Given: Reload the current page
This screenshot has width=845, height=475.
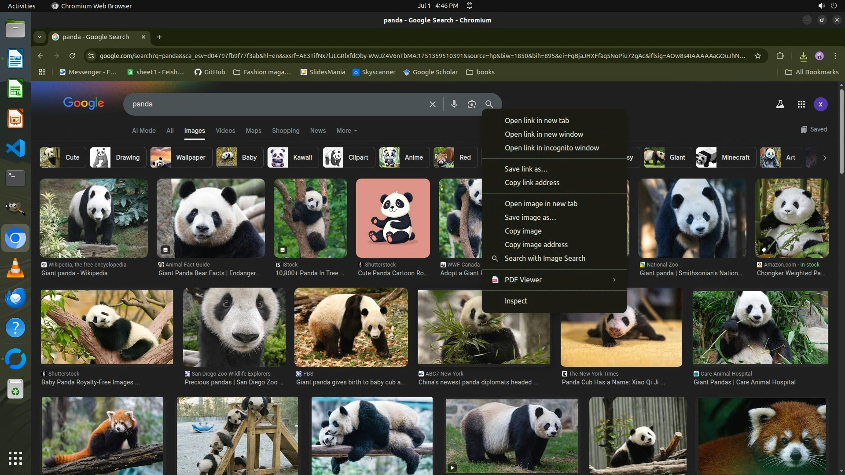Looking at the screenshot, I should (72, 56).
